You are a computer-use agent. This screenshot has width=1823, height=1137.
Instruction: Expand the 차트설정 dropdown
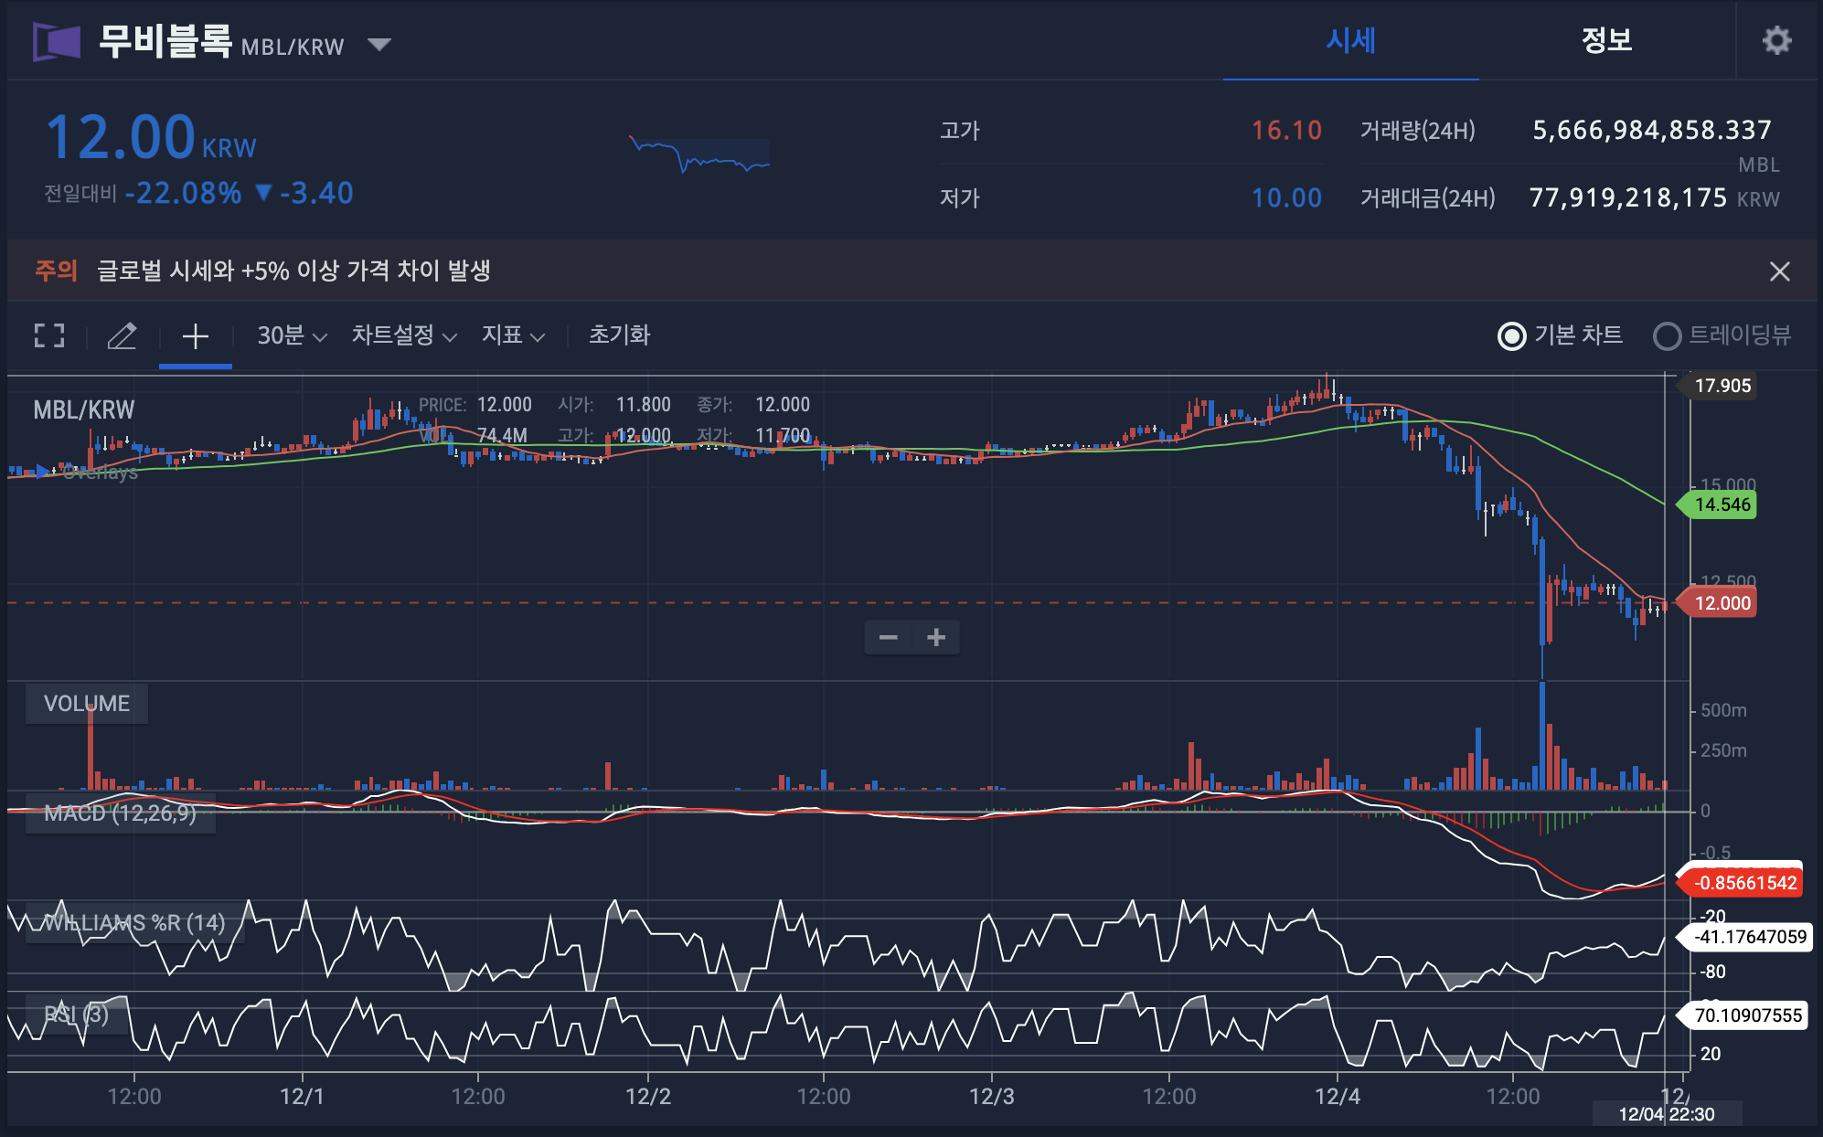[403, 335]
